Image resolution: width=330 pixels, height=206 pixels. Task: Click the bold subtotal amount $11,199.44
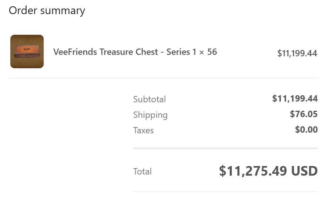295,99
